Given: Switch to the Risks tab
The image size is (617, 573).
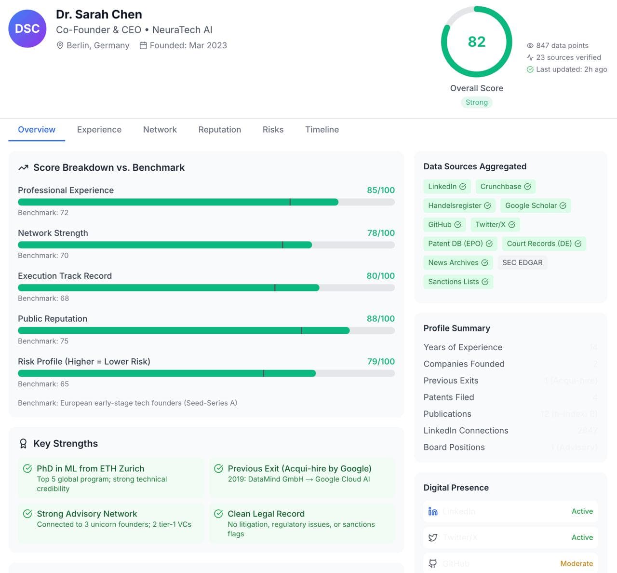Looking at the screenshot, I should coord(273,129).
